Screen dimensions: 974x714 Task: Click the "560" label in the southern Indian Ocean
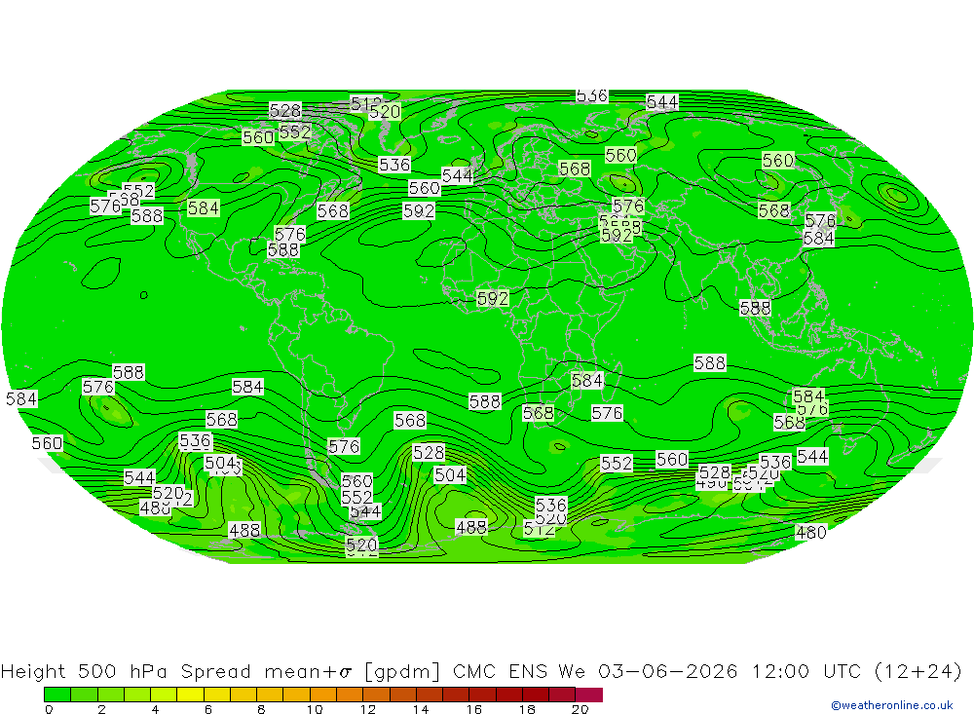[672, 459]
